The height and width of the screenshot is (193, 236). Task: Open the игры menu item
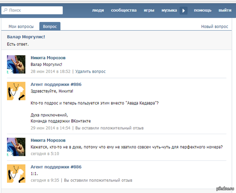click(149, 10)
